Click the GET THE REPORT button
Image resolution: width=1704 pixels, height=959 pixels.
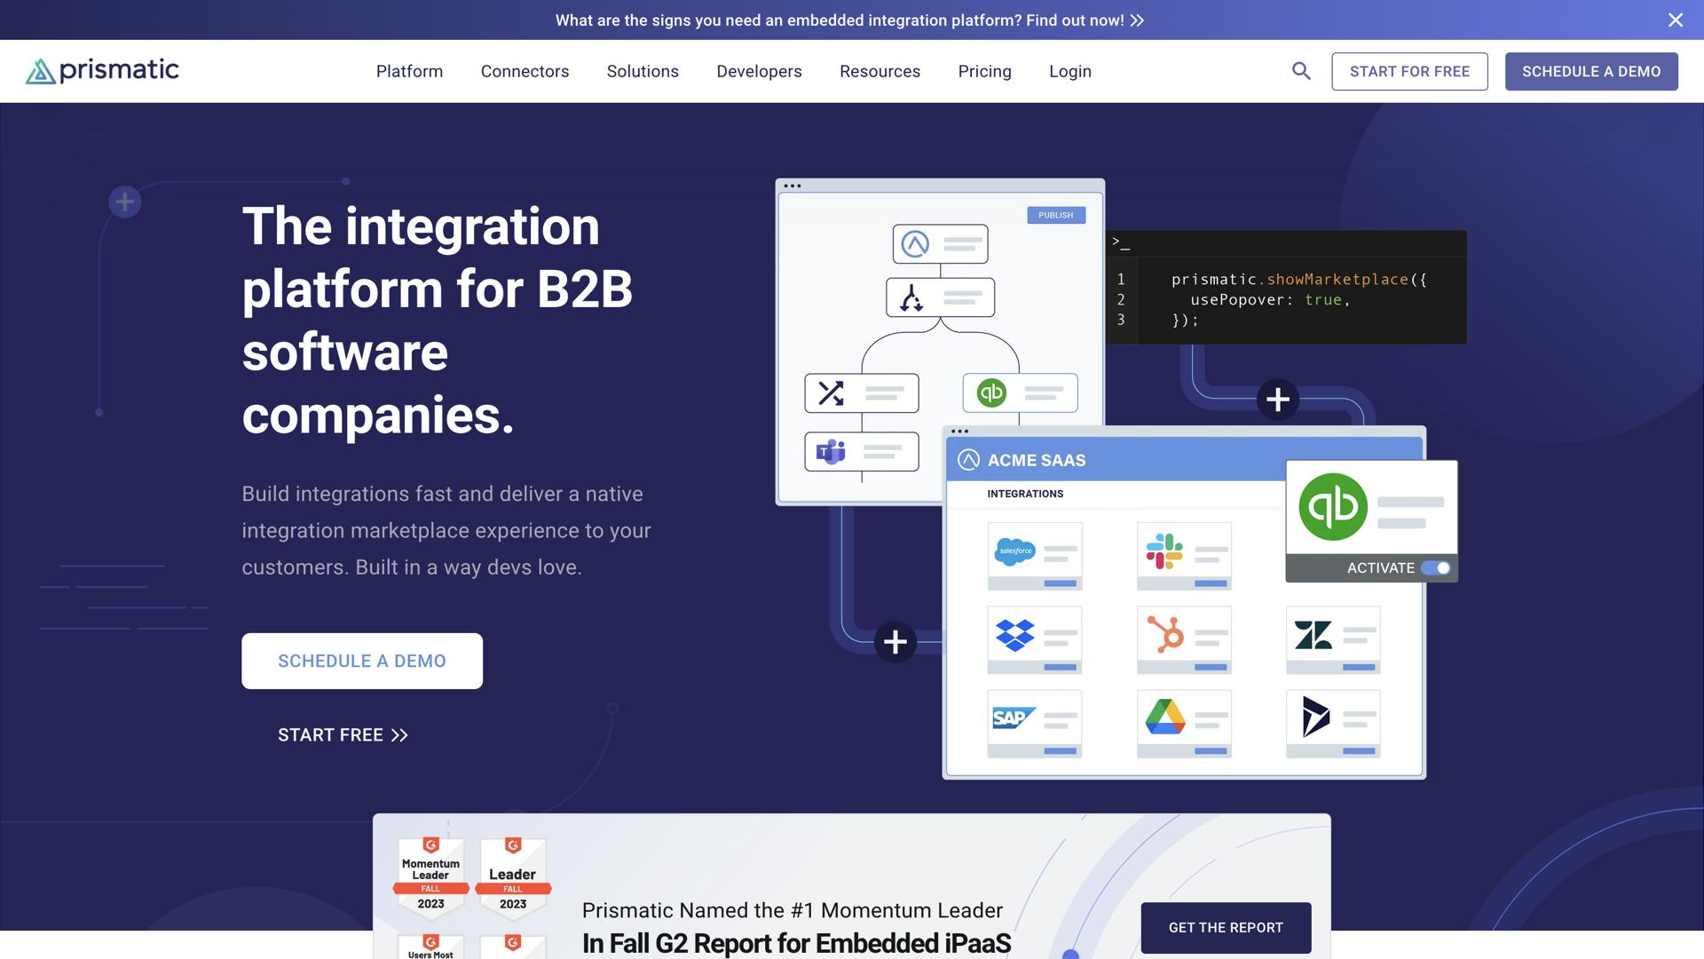click(x=1226, y=927)
